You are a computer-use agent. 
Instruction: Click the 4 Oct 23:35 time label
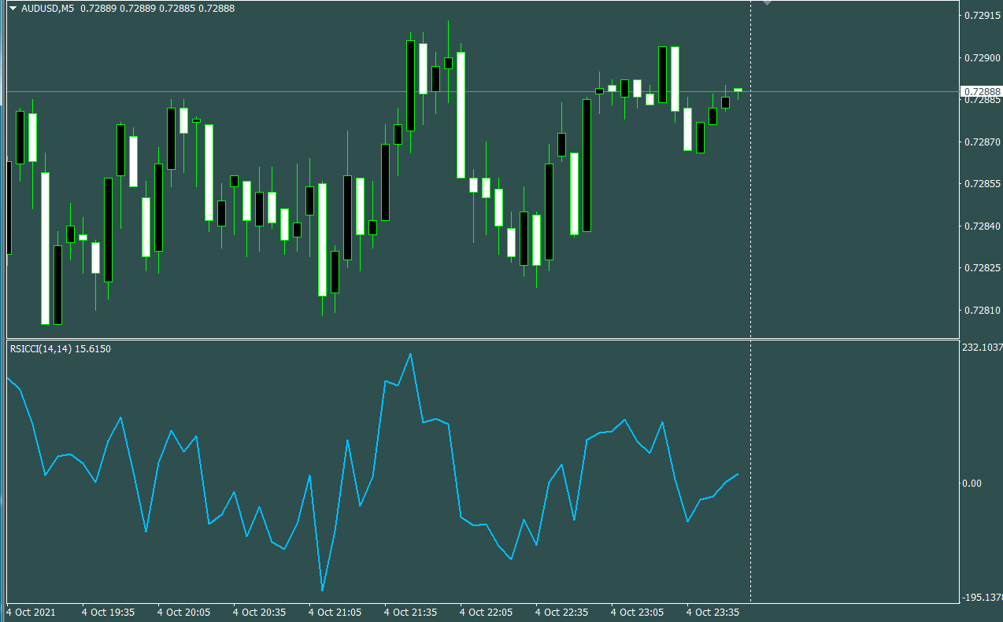point(712,612)
